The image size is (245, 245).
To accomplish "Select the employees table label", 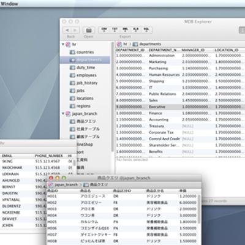I will click(x=86, y=75).
